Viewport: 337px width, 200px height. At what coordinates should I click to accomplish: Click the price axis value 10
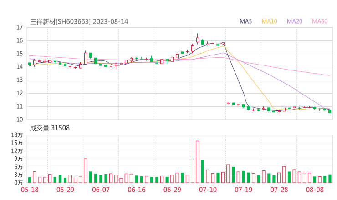tap(20, 120)
